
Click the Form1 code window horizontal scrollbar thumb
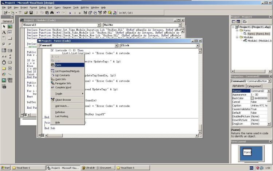coord(55,135)
